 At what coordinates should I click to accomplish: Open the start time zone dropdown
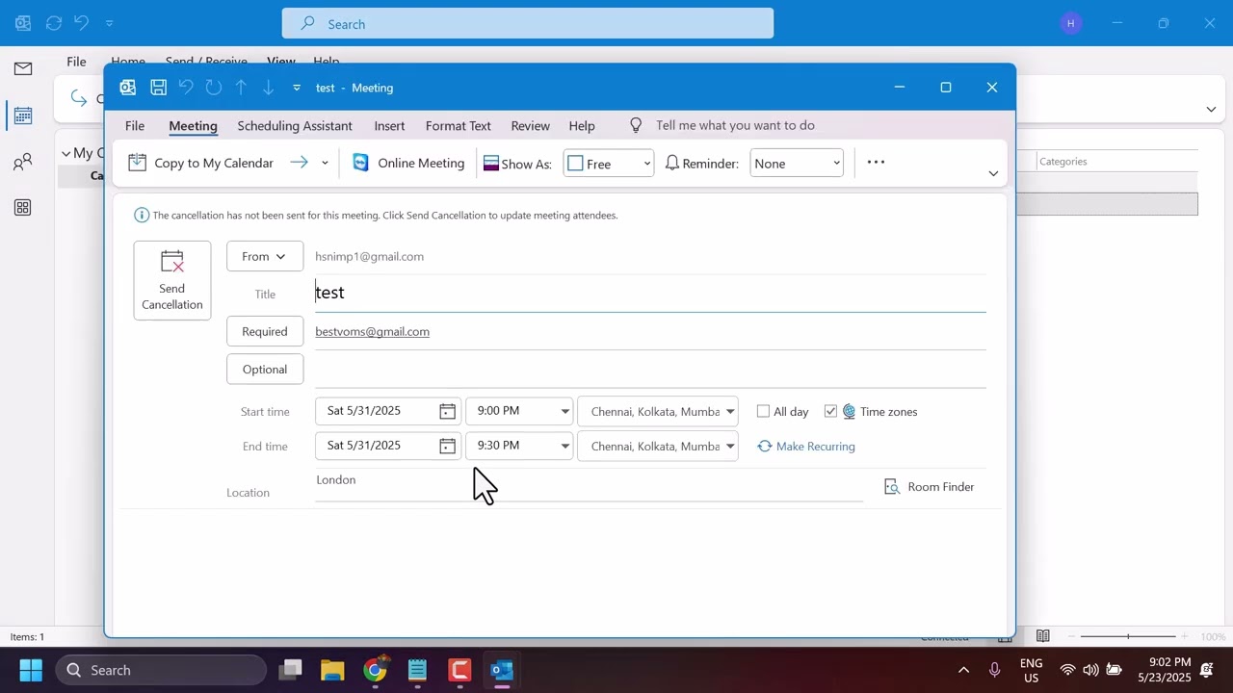point(730,411)
